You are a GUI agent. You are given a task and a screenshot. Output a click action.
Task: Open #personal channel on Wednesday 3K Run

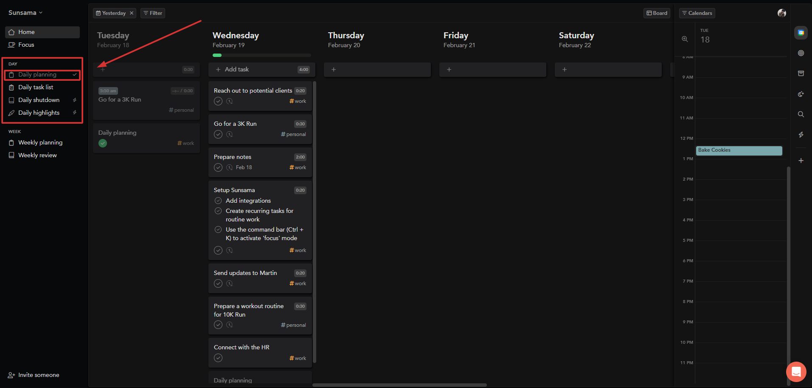click(x=293, y=134)
